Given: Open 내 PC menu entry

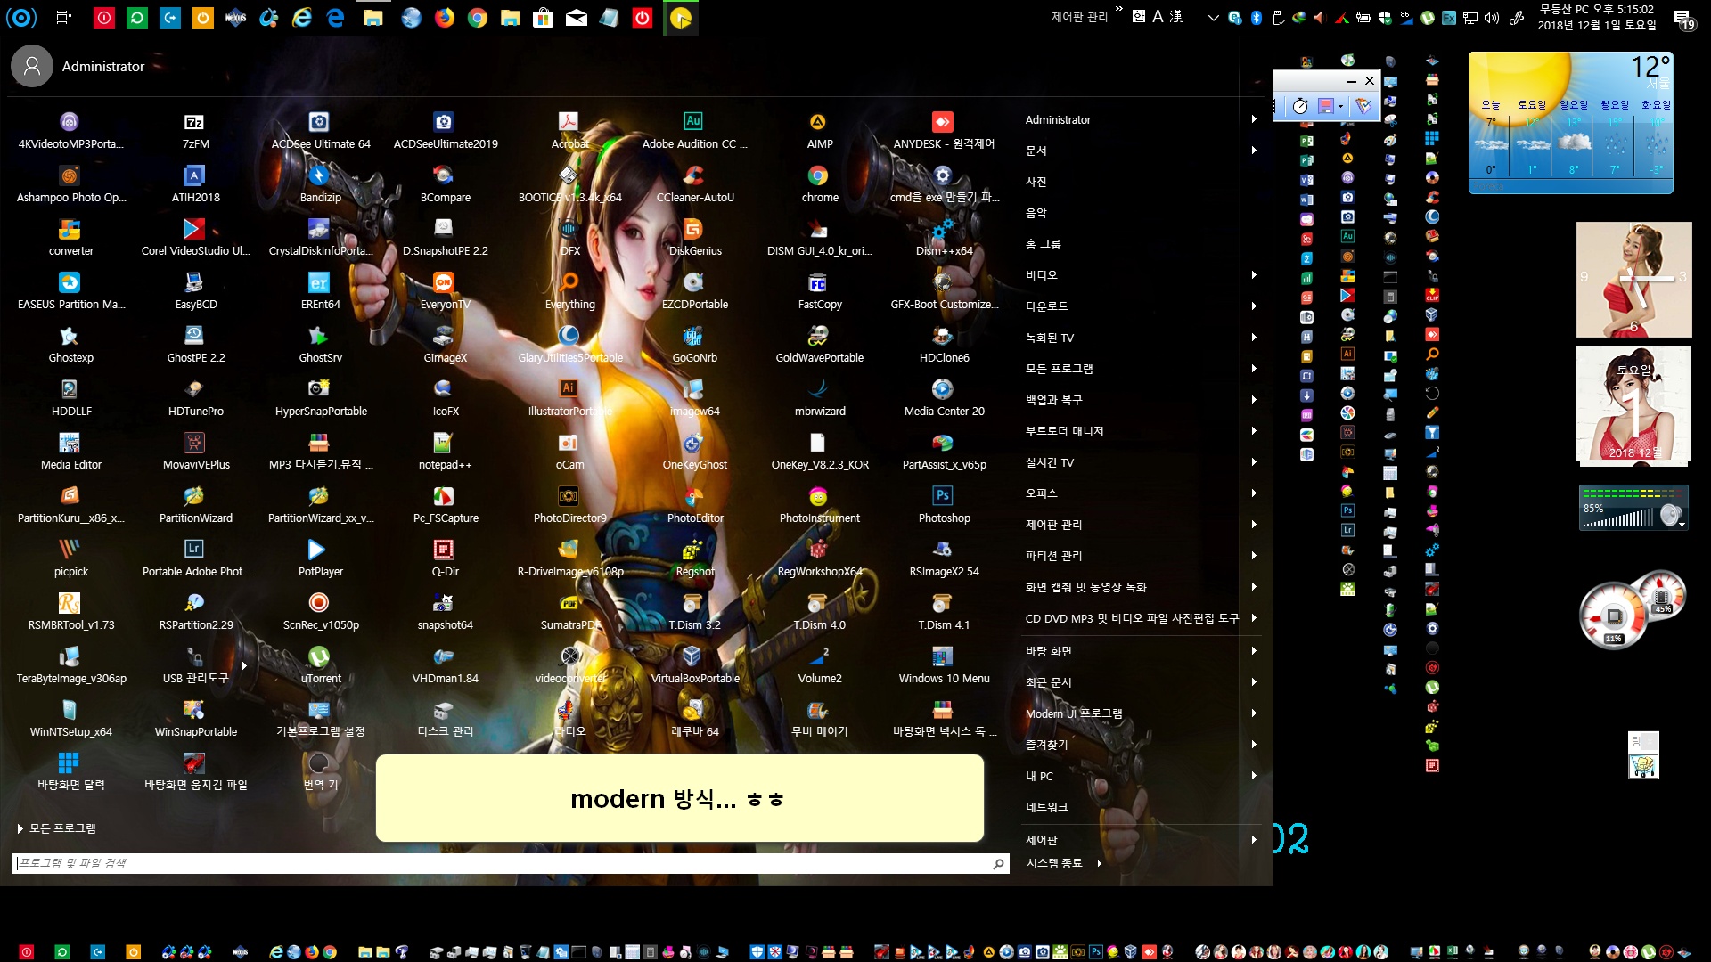Looking at the screenshot, I should click(x=1039, y=776).
